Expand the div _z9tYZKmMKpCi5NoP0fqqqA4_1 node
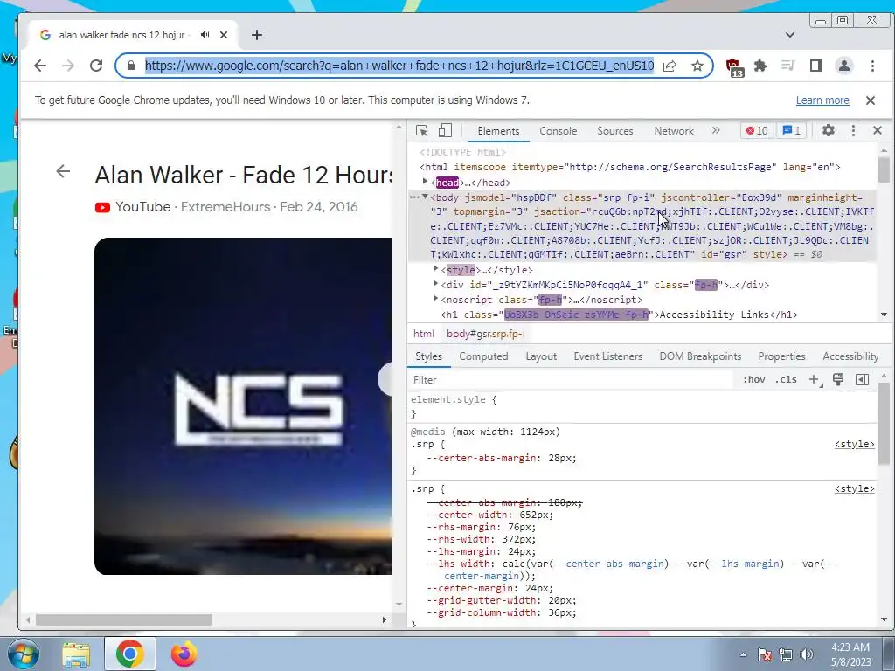The width and height of the screenshot is (895, 671). coord(435,284)
